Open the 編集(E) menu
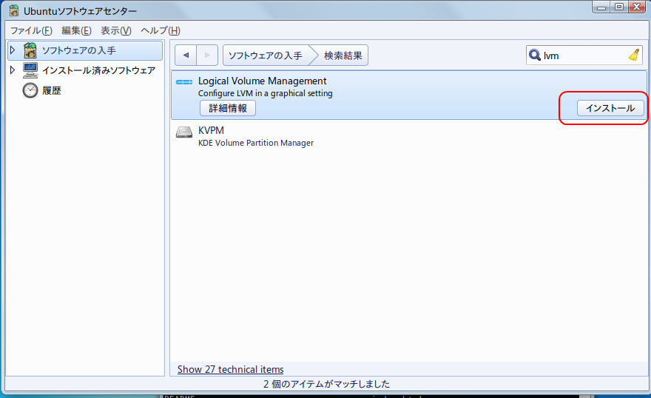Image resolution: width=651 pixels, height=398 pixels. 76,30
